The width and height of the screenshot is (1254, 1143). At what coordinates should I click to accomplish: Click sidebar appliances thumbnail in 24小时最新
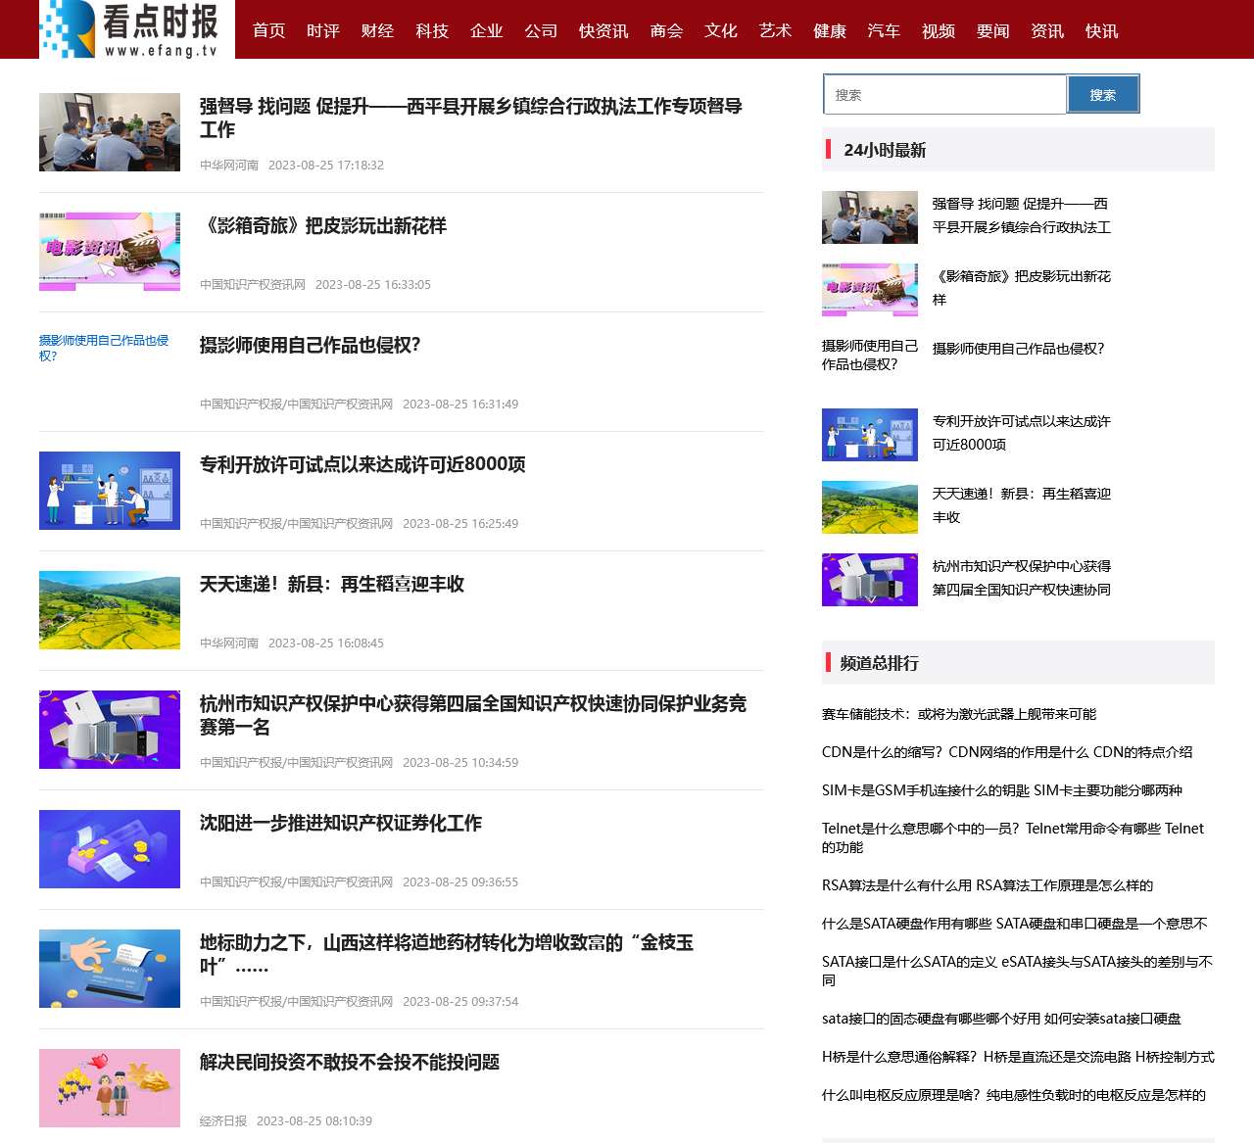click(870, 580)
